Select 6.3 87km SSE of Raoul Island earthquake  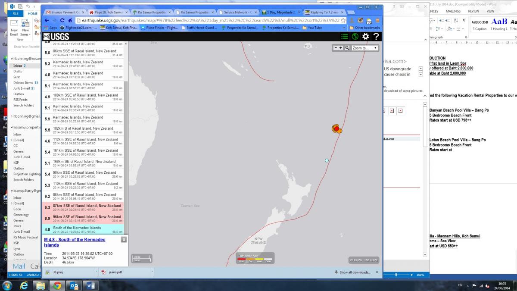pyautogui.click(x=83, y=207)
